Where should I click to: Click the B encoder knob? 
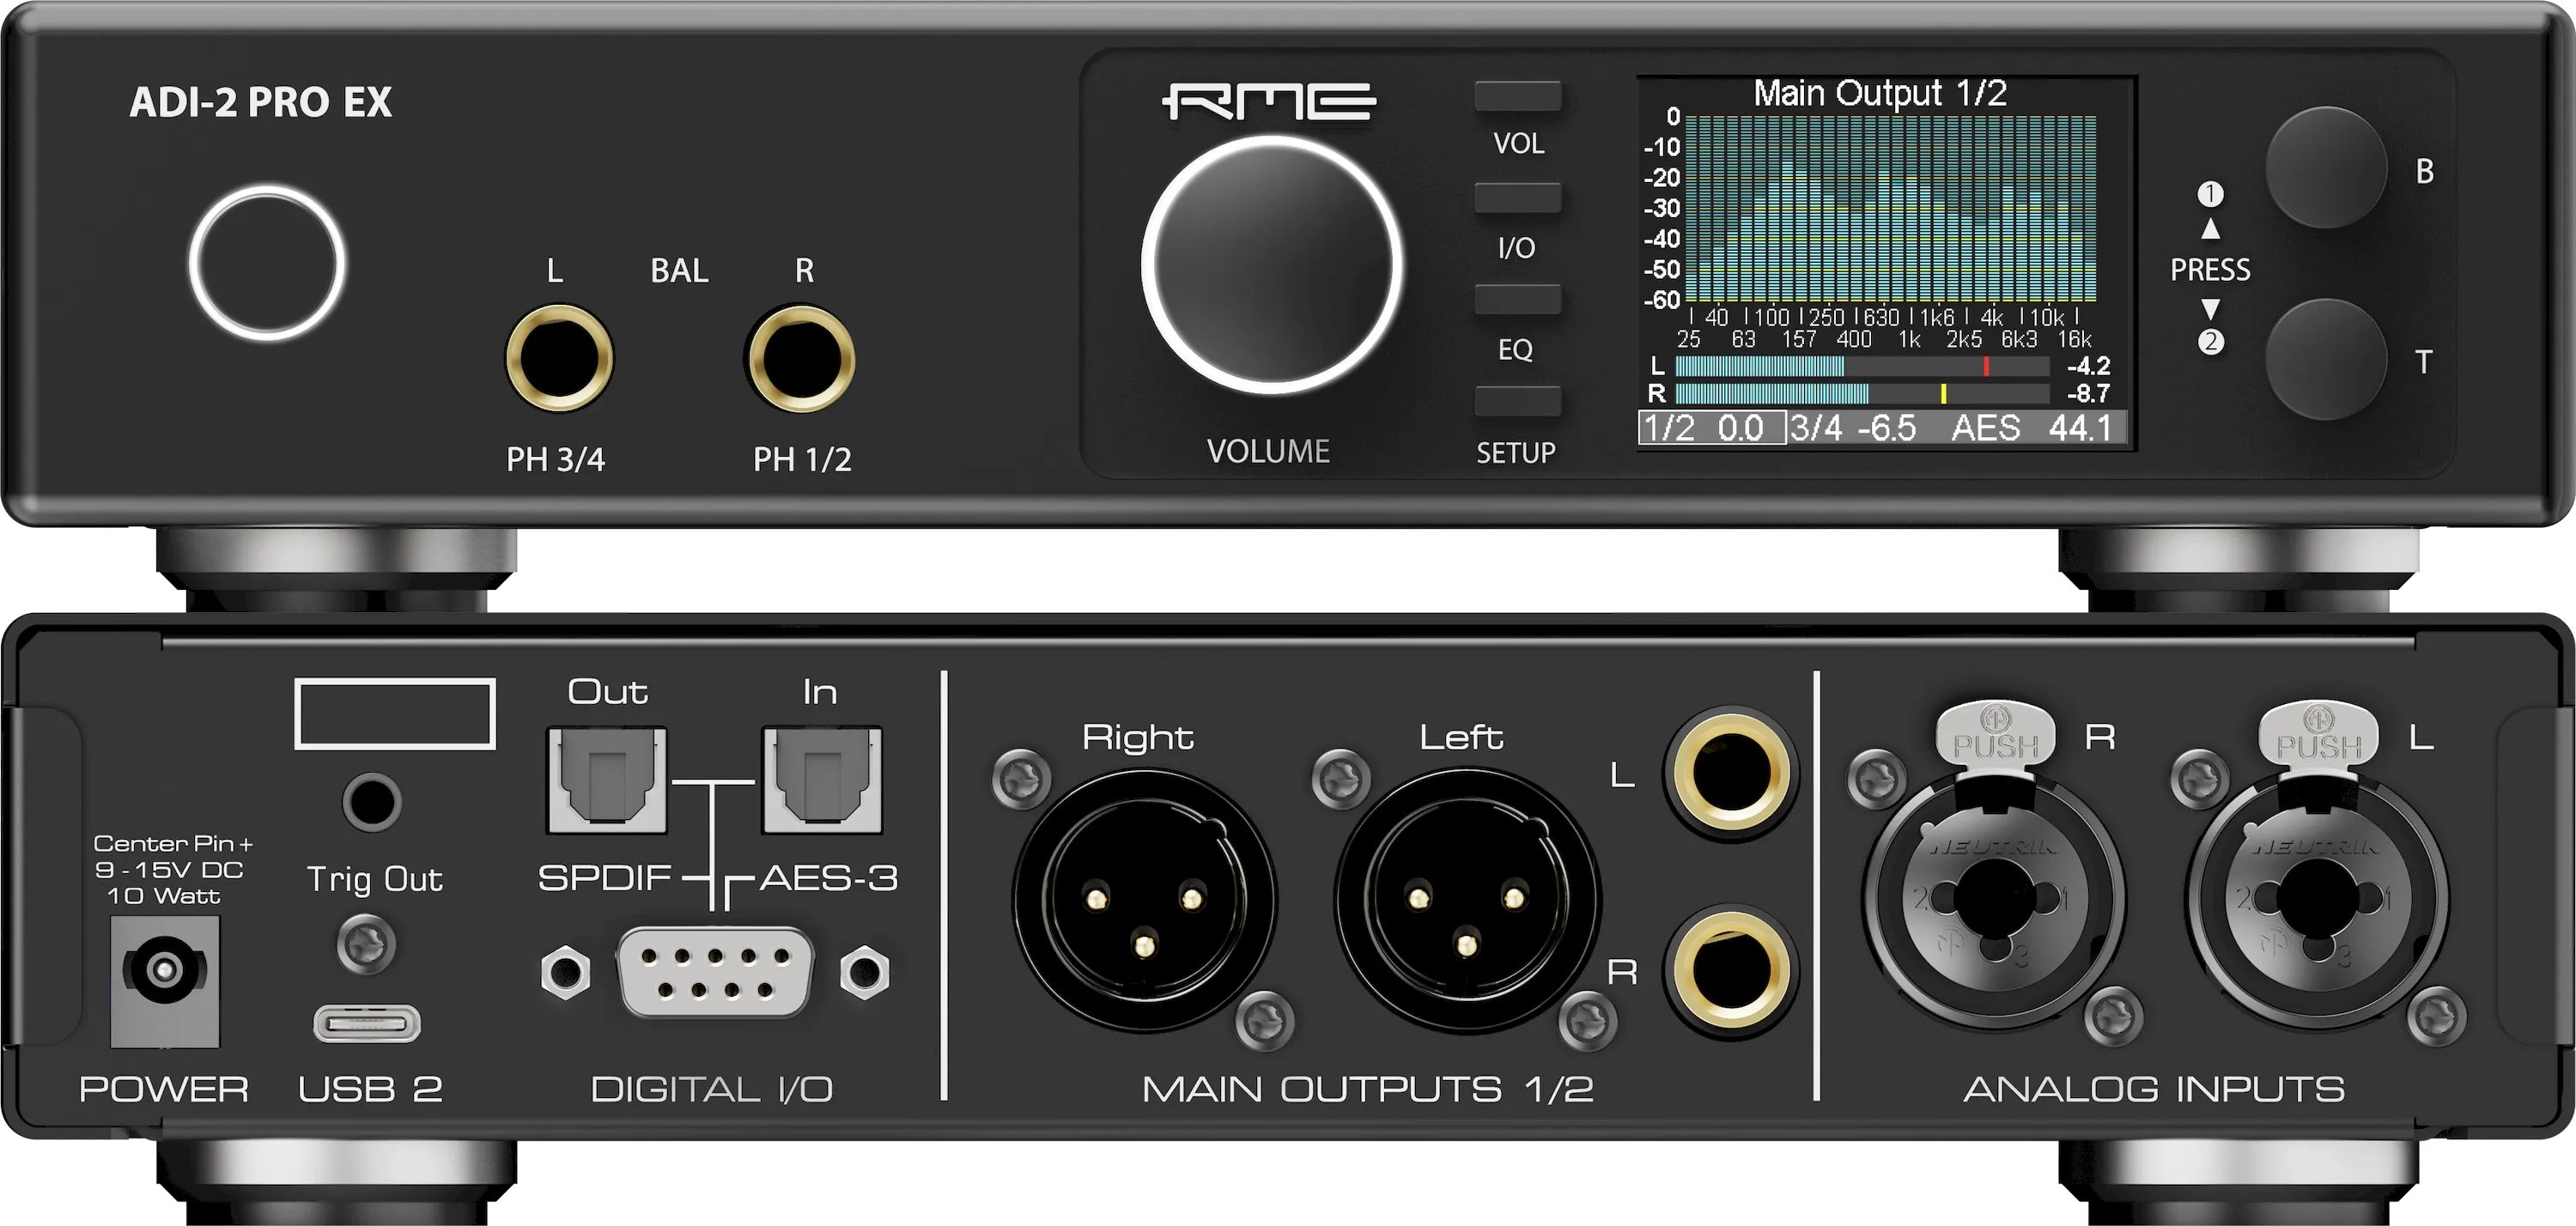tap(2326, 168)
